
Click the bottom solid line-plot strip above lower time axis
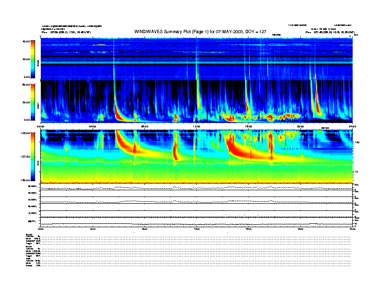(197, 222)
